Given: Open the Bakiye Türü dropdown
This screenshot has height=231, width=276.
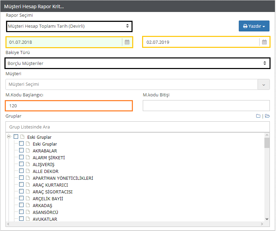Looking at the screenshot, I should click(x=137, y=63).
